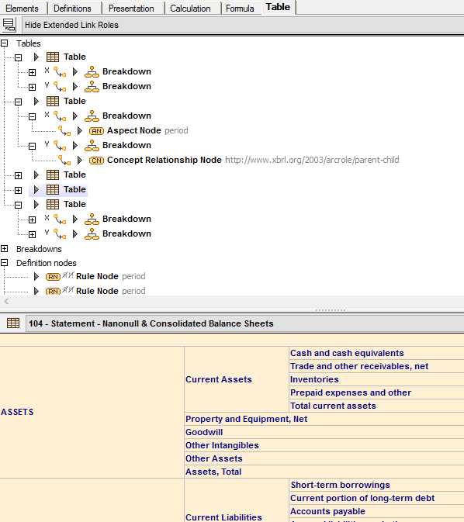
Task: Click the second Table's grid icon
Action: pos(53,101)
